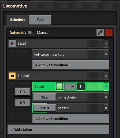Viewport: 120px width, 138px height.
Task: Toggle the first OR comparison button
Action: 22,92
